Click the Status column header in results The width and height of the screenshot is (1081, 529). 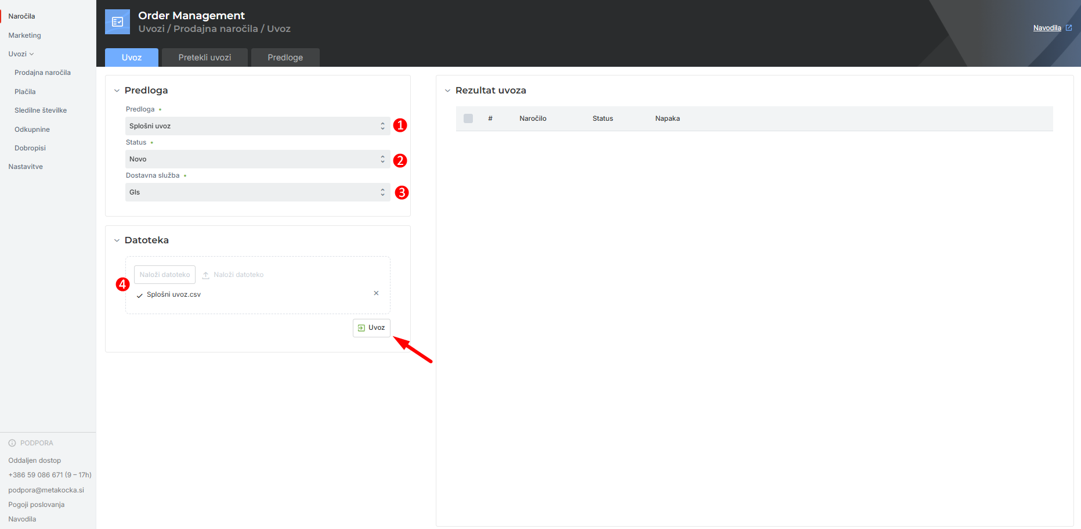(x=602, y=118)
